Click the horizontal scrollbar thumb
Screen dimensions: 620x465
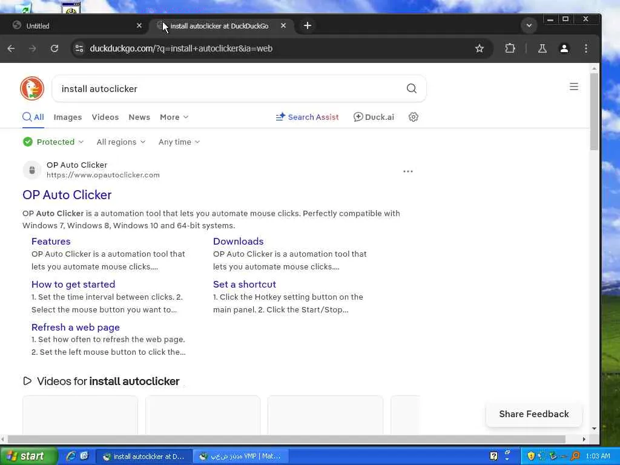coord(286,439)
